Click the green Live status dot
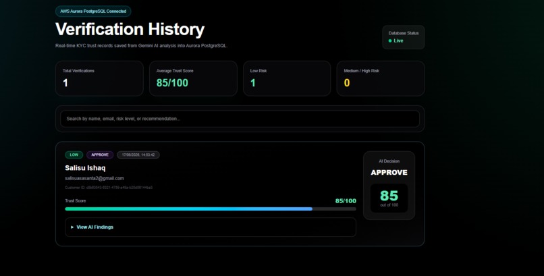The width and height of the screenshot is (544, 276). (x=390, y=40)
